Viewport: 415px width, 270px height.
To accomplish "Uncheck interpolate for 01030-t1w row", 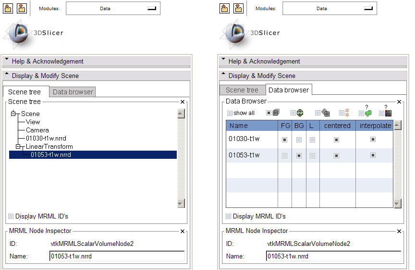I will (373, 140).
